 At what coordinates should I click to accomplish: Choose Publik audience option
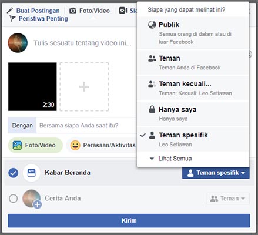point(193,33)
